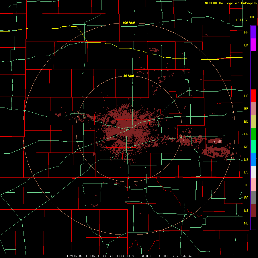The width and height of the screenshot is (258, 258).
Task: Click the 50 NMI range ring label
Action: pyautogui.click(x=129, y=76)
